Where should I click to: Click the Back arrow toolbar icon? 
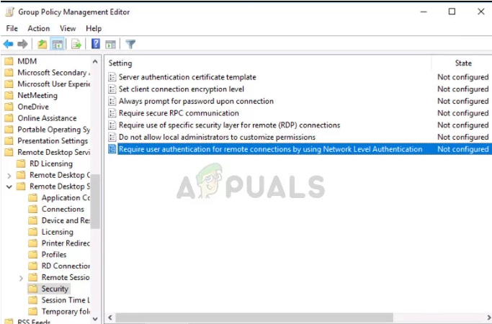point(8,44)
